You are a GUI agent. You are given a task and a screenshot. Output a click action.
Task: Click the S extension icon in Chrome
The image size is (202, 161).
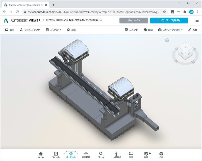172,12
